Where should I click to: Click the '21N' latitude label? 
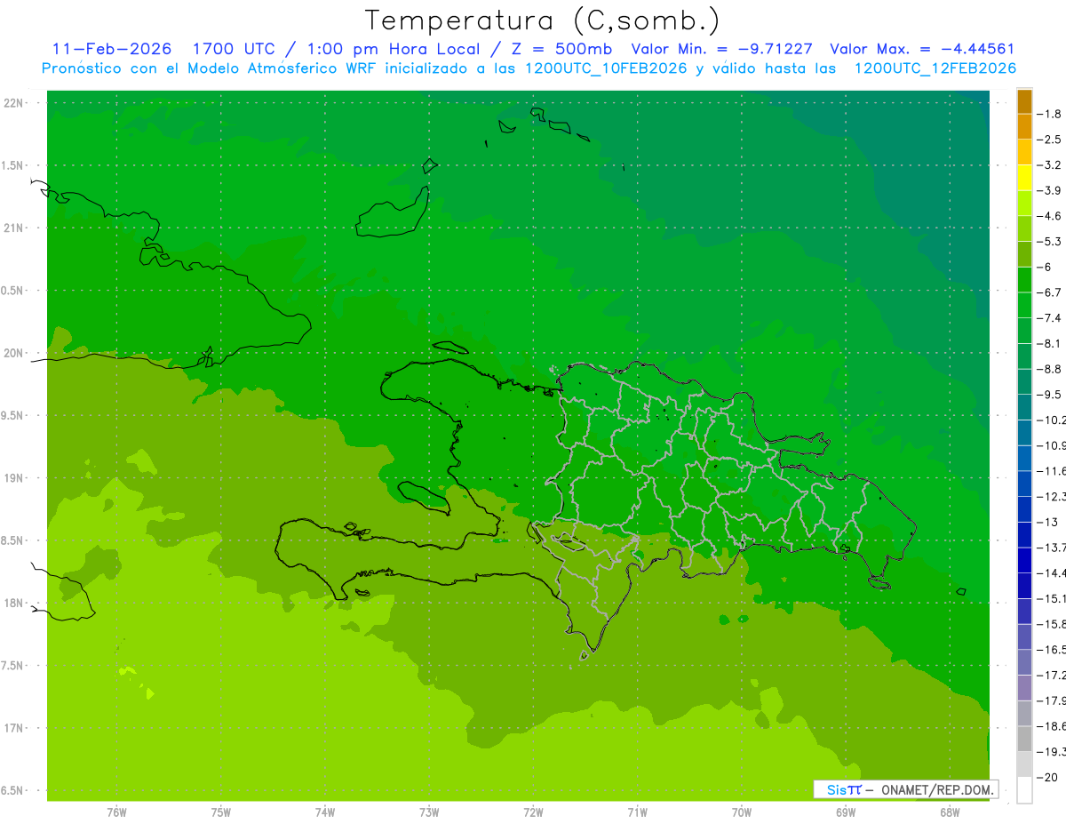coord(14,228)
